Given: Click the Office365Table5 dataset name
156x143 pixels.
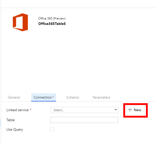Looking at the screenshot, I should pyautogui.click(x=52, y=24).
